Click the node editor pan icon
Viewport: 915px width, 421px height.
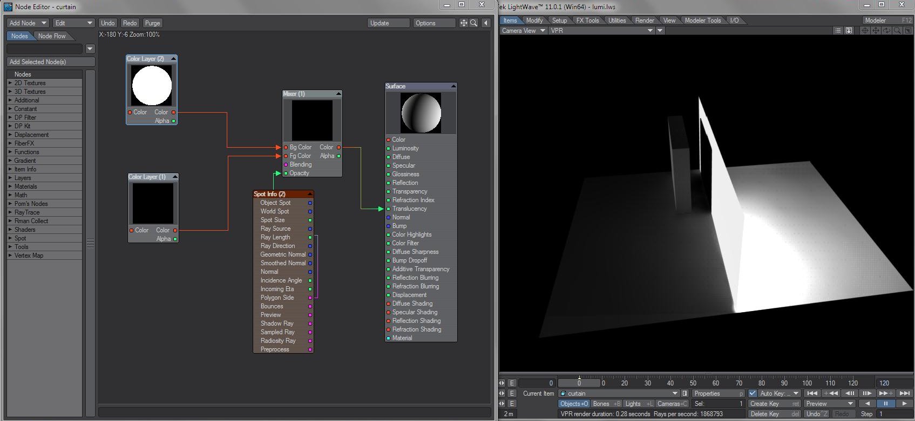(463, 23)
